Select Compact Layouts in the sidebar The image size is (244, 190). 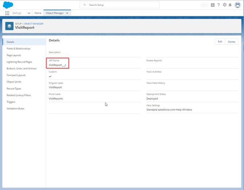[x=16, y=75]
